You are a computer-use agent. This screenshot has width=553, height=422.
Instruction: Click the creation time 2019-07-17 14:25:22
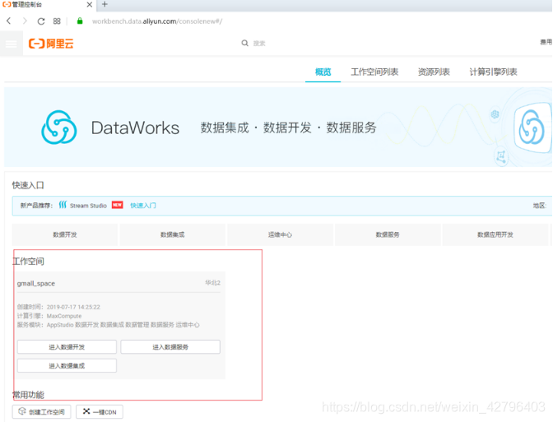[73, 307]
